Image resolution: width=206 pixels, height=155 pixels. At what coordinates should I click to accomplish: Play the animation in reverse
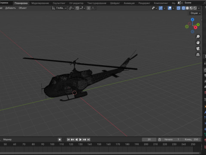click(x=76, y=139)
